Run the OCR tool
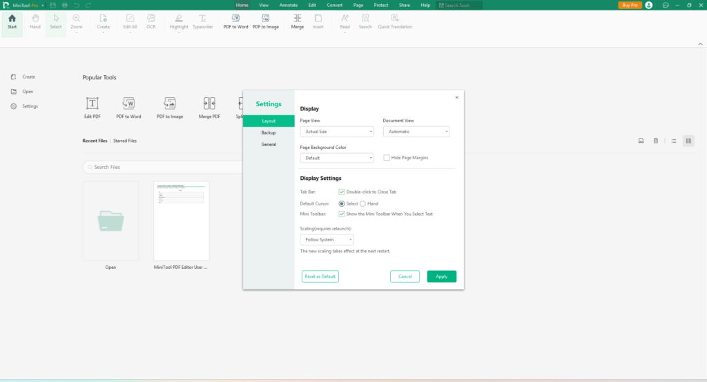 [x=151, y=21]
